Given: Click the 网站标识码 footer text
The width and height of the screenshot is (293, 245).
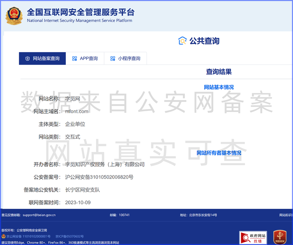Looking at the screenshot, I should [x=287, y=215].
